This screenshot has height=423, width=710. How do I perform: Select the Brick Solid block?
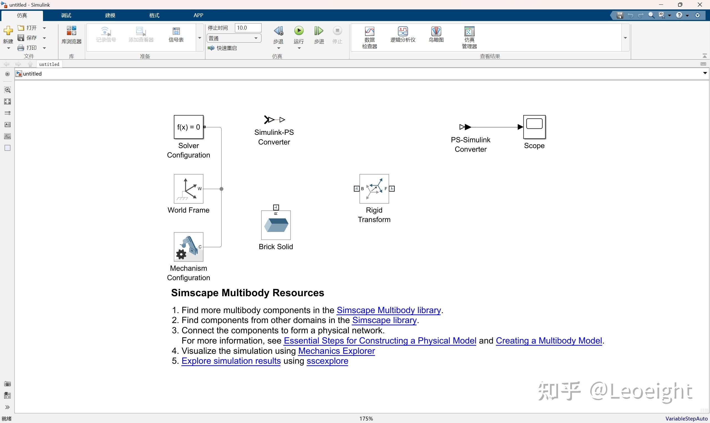276,225
